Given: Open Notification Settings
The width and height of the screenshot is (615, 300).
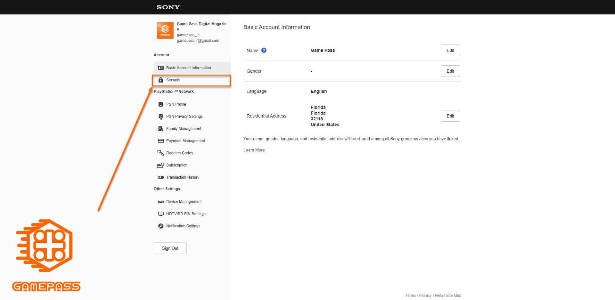Looking at the screenshot, I should pyautogui.click(x=192, y=226).
